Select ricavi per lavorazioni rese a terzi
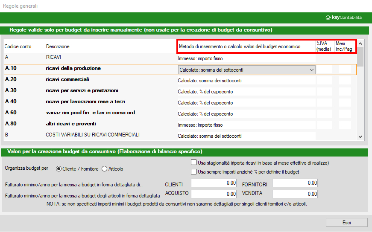This screenshot has height=232, width=372. (85, 101)
